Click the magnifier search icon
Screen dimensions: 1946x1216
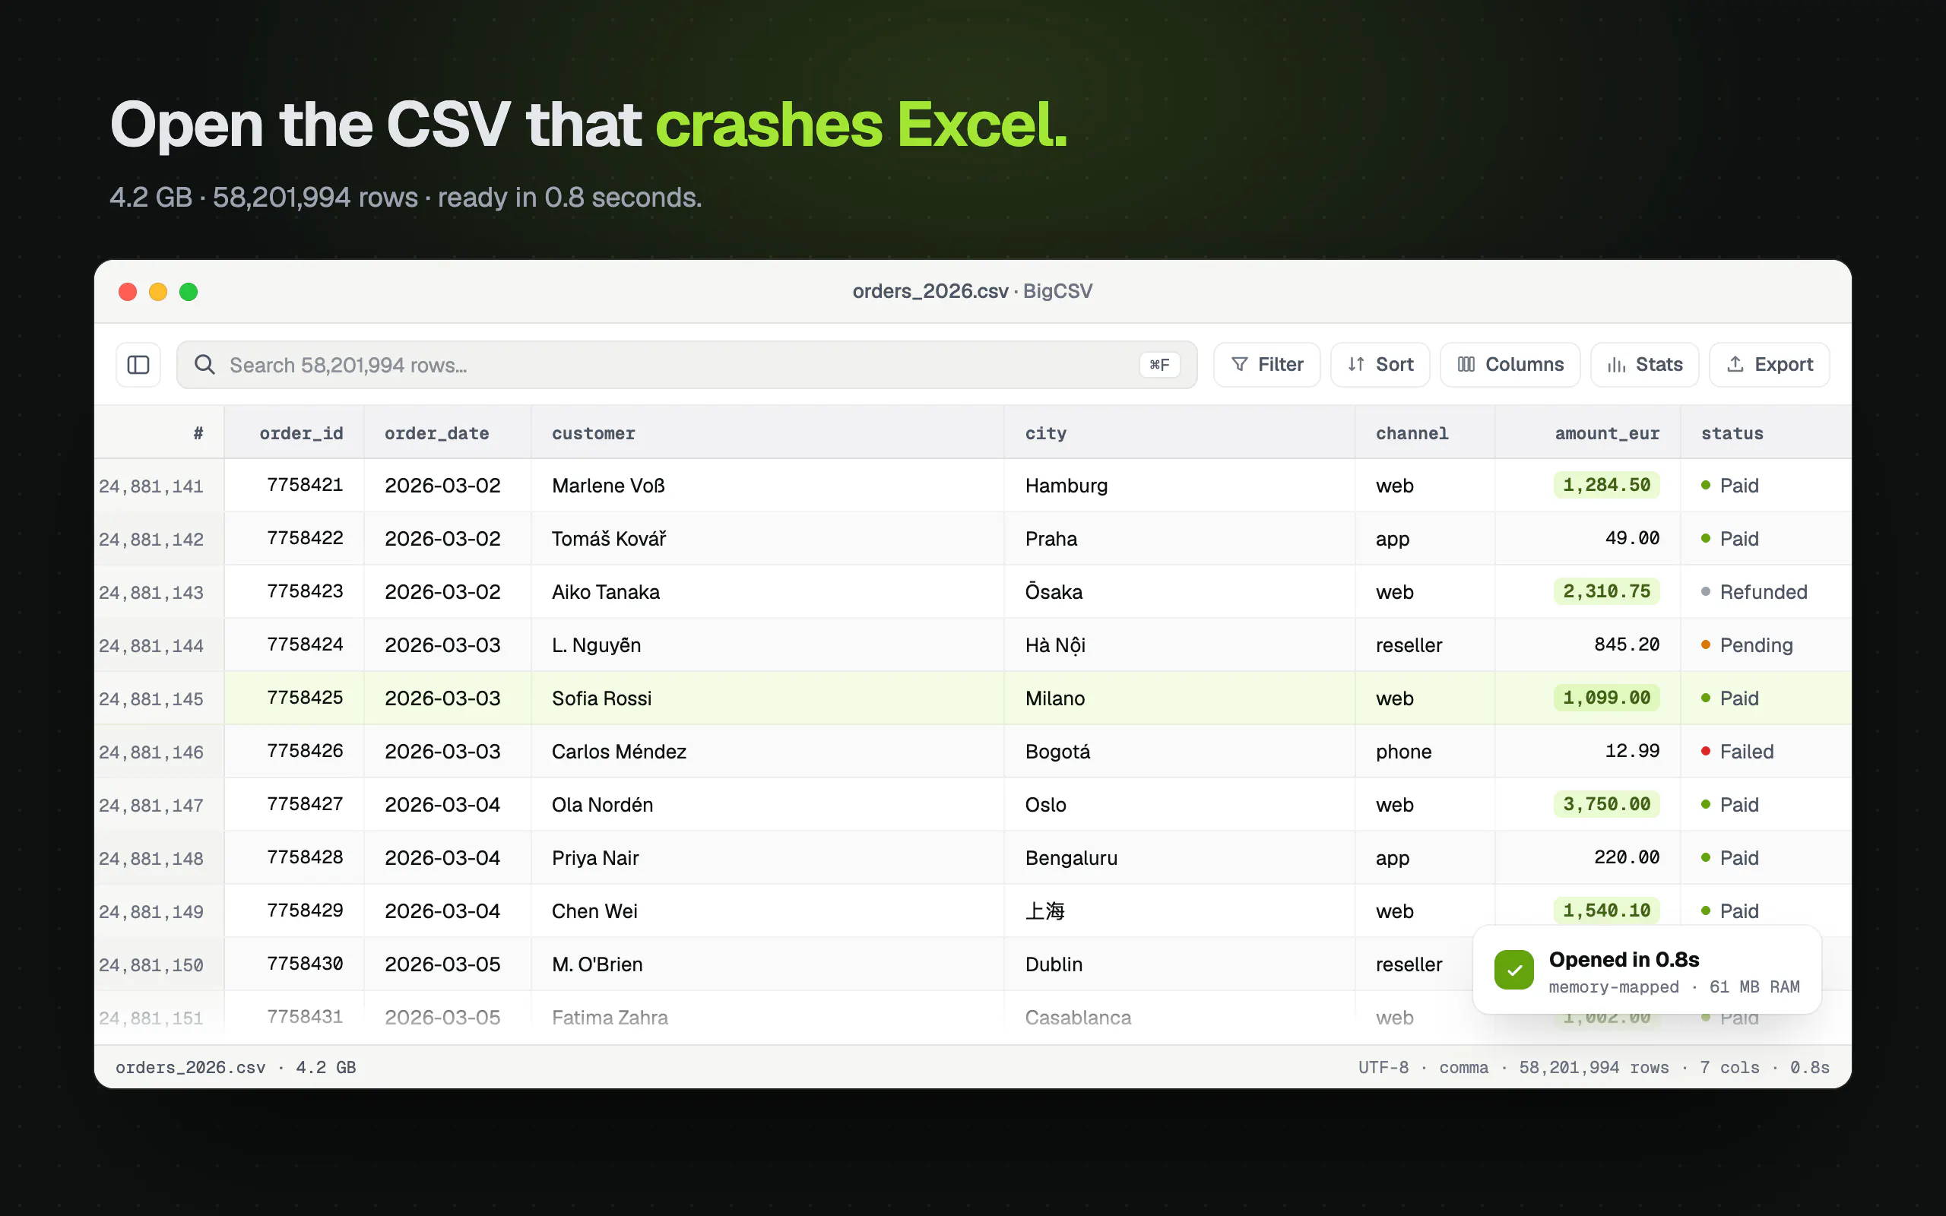coord(205,365)
